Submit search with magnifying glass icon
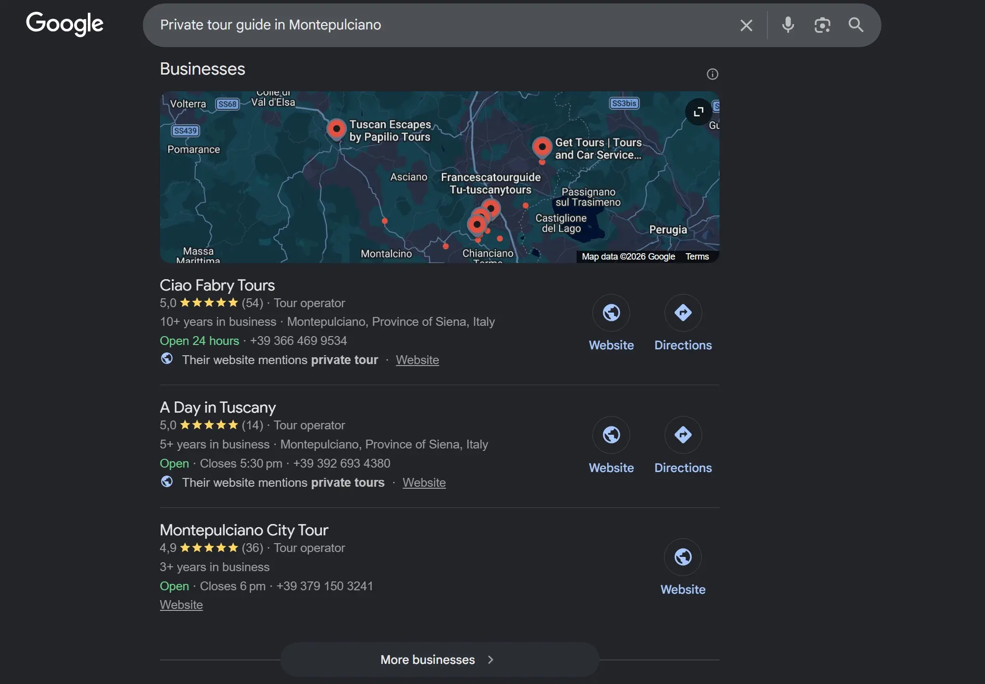985x684 pixels. (856, 25)
